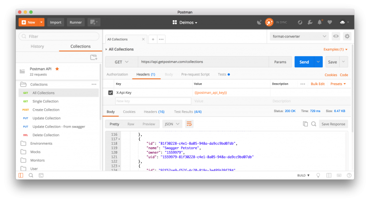The image size is (370, 202).
Task: Open the Code link
Action: click(x=344, y=75)
